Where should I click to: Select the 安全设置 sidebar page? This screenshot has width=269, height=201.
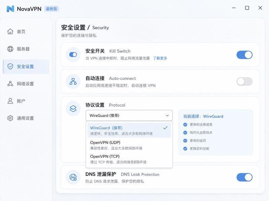pos(26,66)
